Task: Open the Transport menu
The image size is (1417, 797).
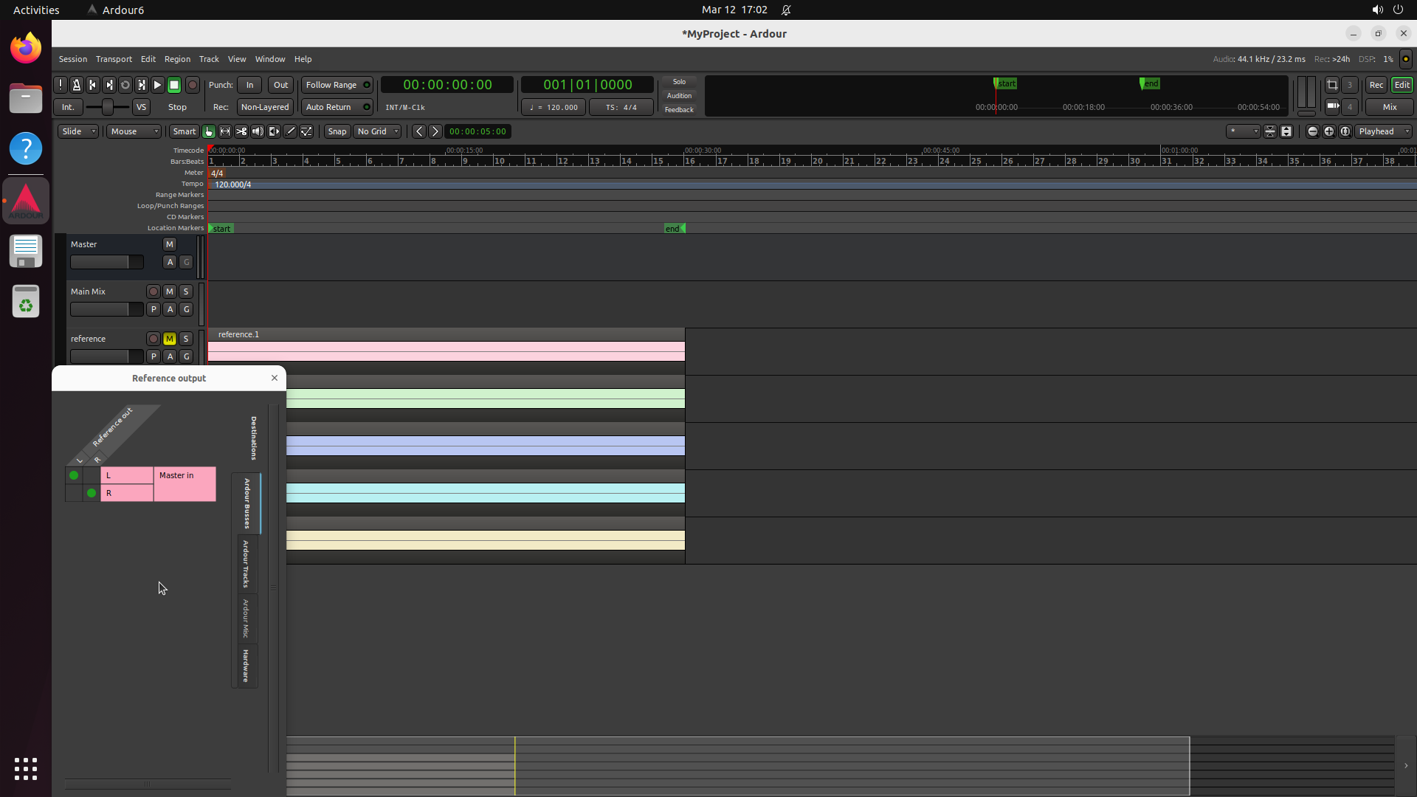Action: 114,59
